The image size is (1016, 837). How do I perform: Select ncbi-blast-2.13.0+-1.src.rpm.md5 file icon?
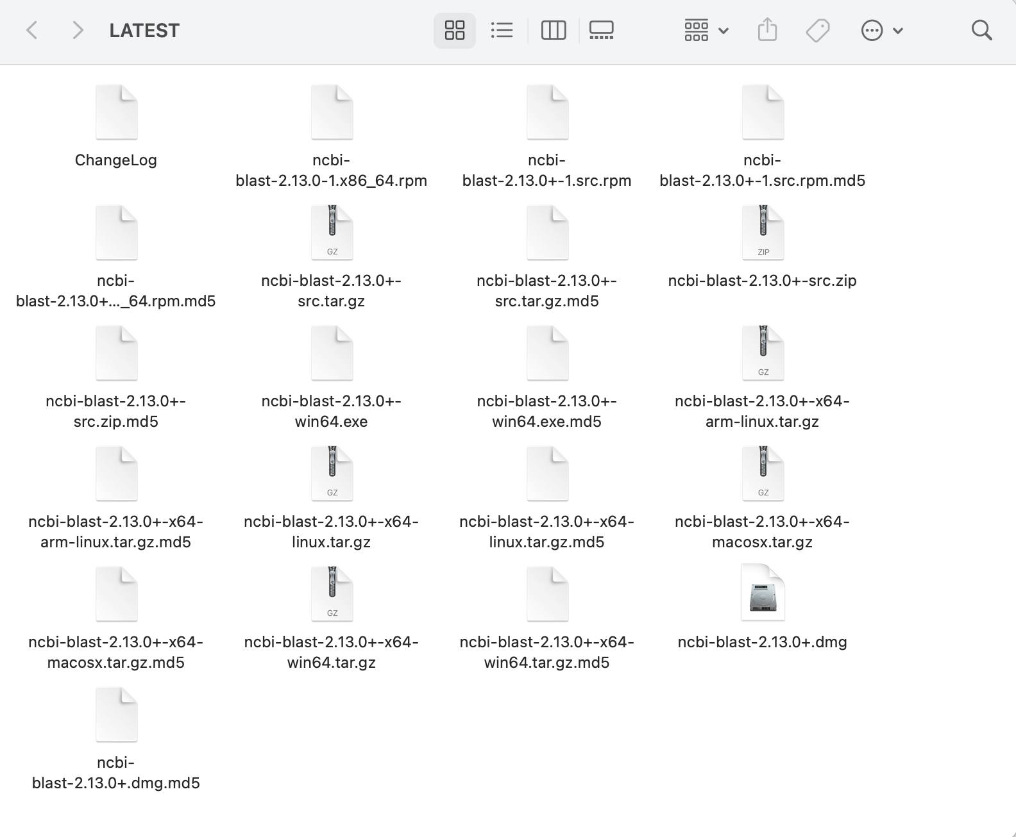pyautogui.click(x=763, y=112)
